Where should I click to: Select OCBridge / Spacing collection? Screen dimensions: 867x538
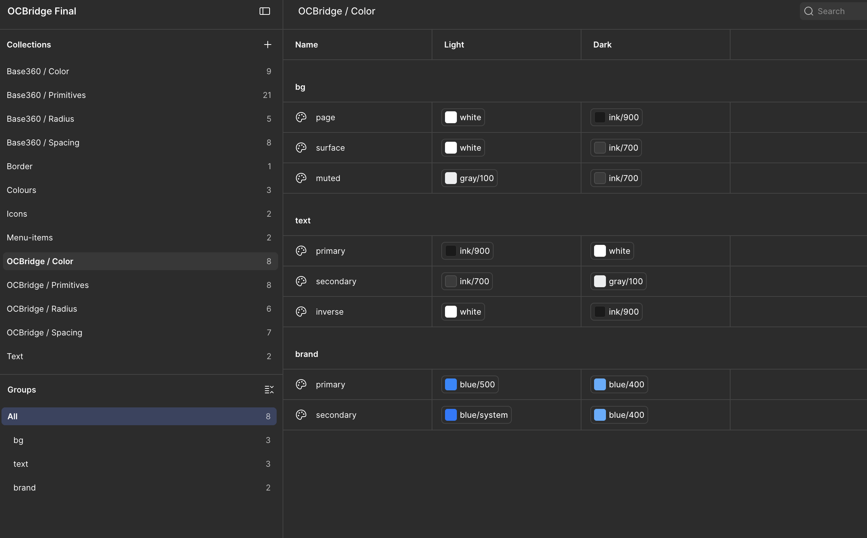click(x=140, y=332)
